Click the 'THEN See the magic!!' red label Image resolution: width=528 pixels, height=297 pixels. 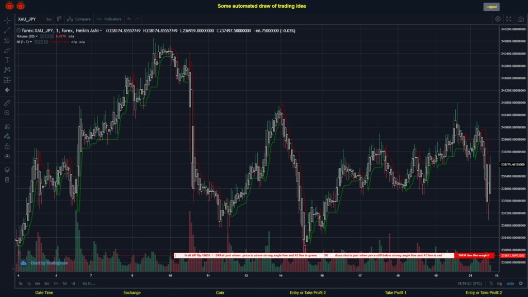pyautogui.click(x=474, y=256)
